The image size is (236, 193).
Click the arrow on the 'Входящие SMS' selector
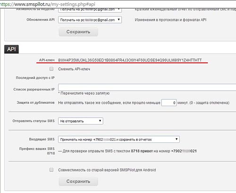[177, 139]
